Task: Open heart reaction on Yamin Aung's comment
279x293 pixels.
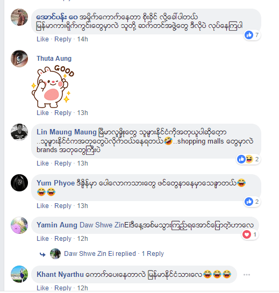Action: click(x=250, y=234)
